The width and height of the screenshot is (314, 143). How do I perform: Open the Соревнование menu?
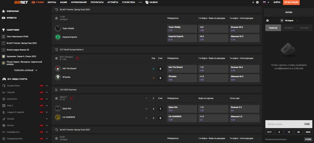(79, 3)
